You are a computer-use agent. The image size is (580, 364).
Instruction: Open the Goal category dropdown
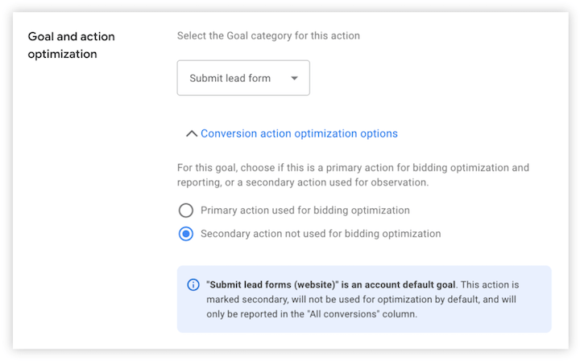[243, 78]
